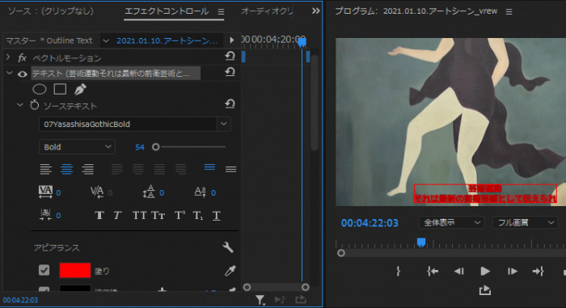Toggle all caps style
This screenshot has width=566, height=308.
[x=139, y=216]
